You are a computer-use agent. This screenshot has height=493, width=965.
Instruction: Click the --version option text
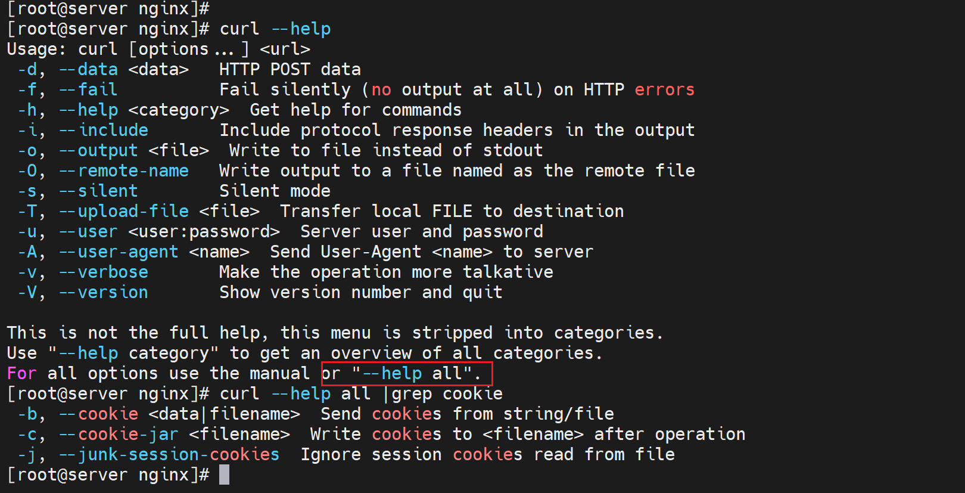104,293
